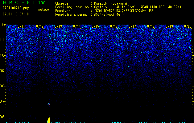This screenshot has width=194, height=123.
Task: Click the Receiving antenna field label
Action: 71,14
